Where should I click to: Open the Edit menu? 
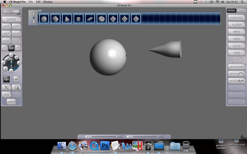(38, 2)
